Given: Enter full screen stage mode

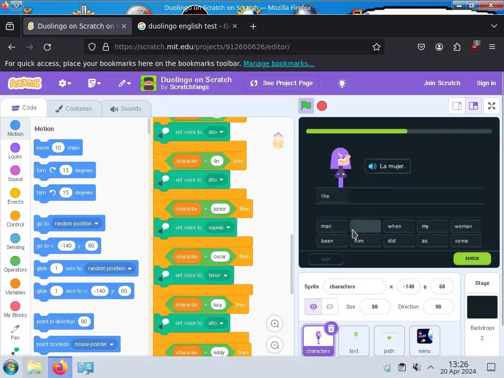Looking at the screenshot, I should point(492,106).
